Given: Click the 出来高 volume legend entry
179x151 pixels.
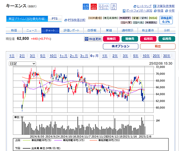Looking at the screenshot, I should click(x=42, y=148).
